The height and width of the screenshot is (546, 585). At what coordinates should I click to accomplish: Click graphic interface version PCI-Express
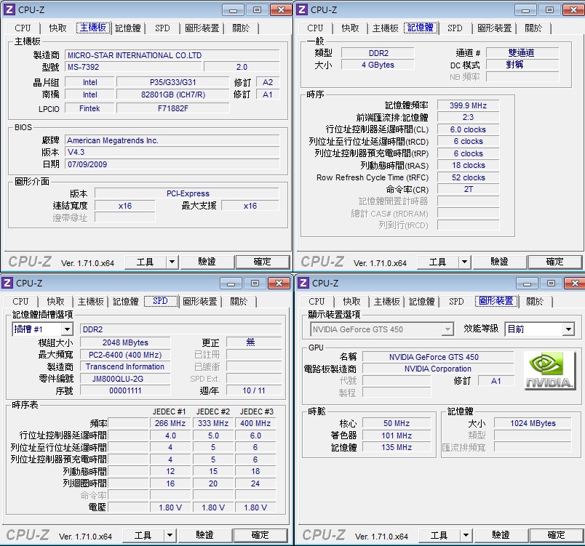(187, 193)
